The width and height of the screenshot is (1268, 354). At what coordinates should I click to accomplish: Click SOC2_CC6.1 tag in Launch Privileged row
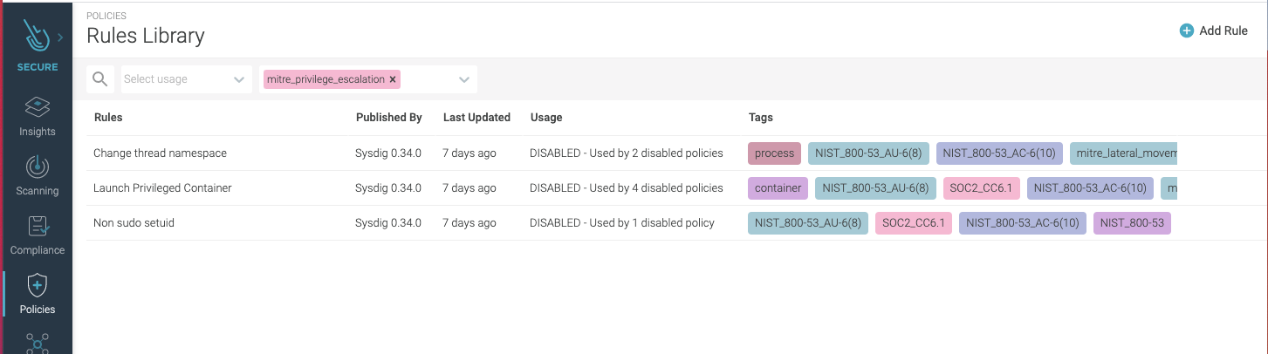click(982, 188)
